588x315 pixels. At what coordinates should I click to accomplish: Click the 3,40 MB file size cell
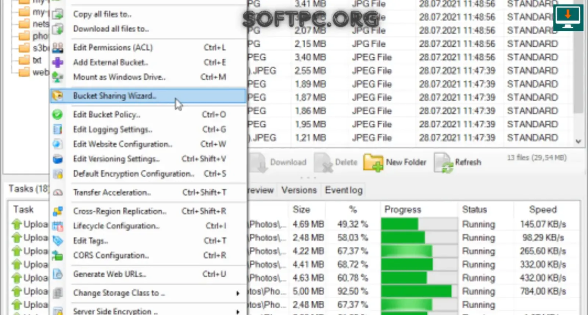pos(311,57)
